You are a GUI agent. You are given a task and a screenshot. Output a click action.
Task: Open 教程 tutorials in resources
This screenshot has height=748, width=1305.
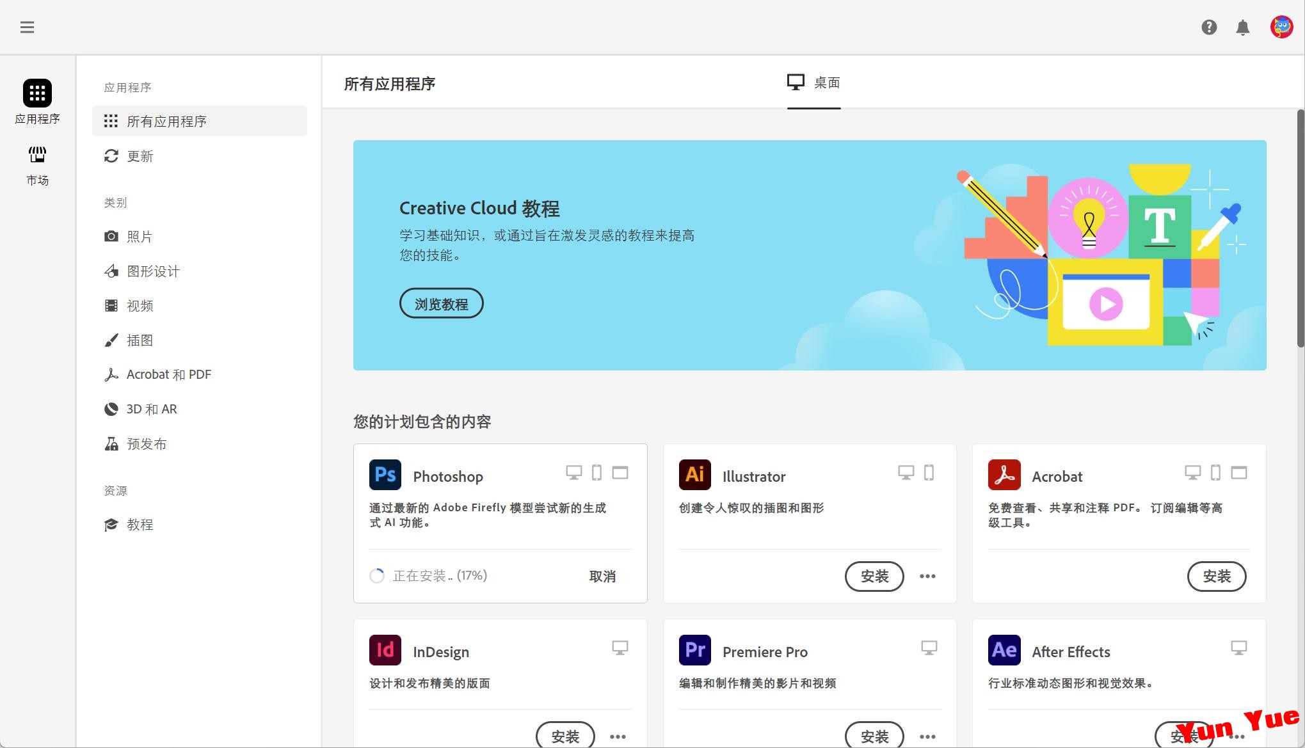point(200,525)
